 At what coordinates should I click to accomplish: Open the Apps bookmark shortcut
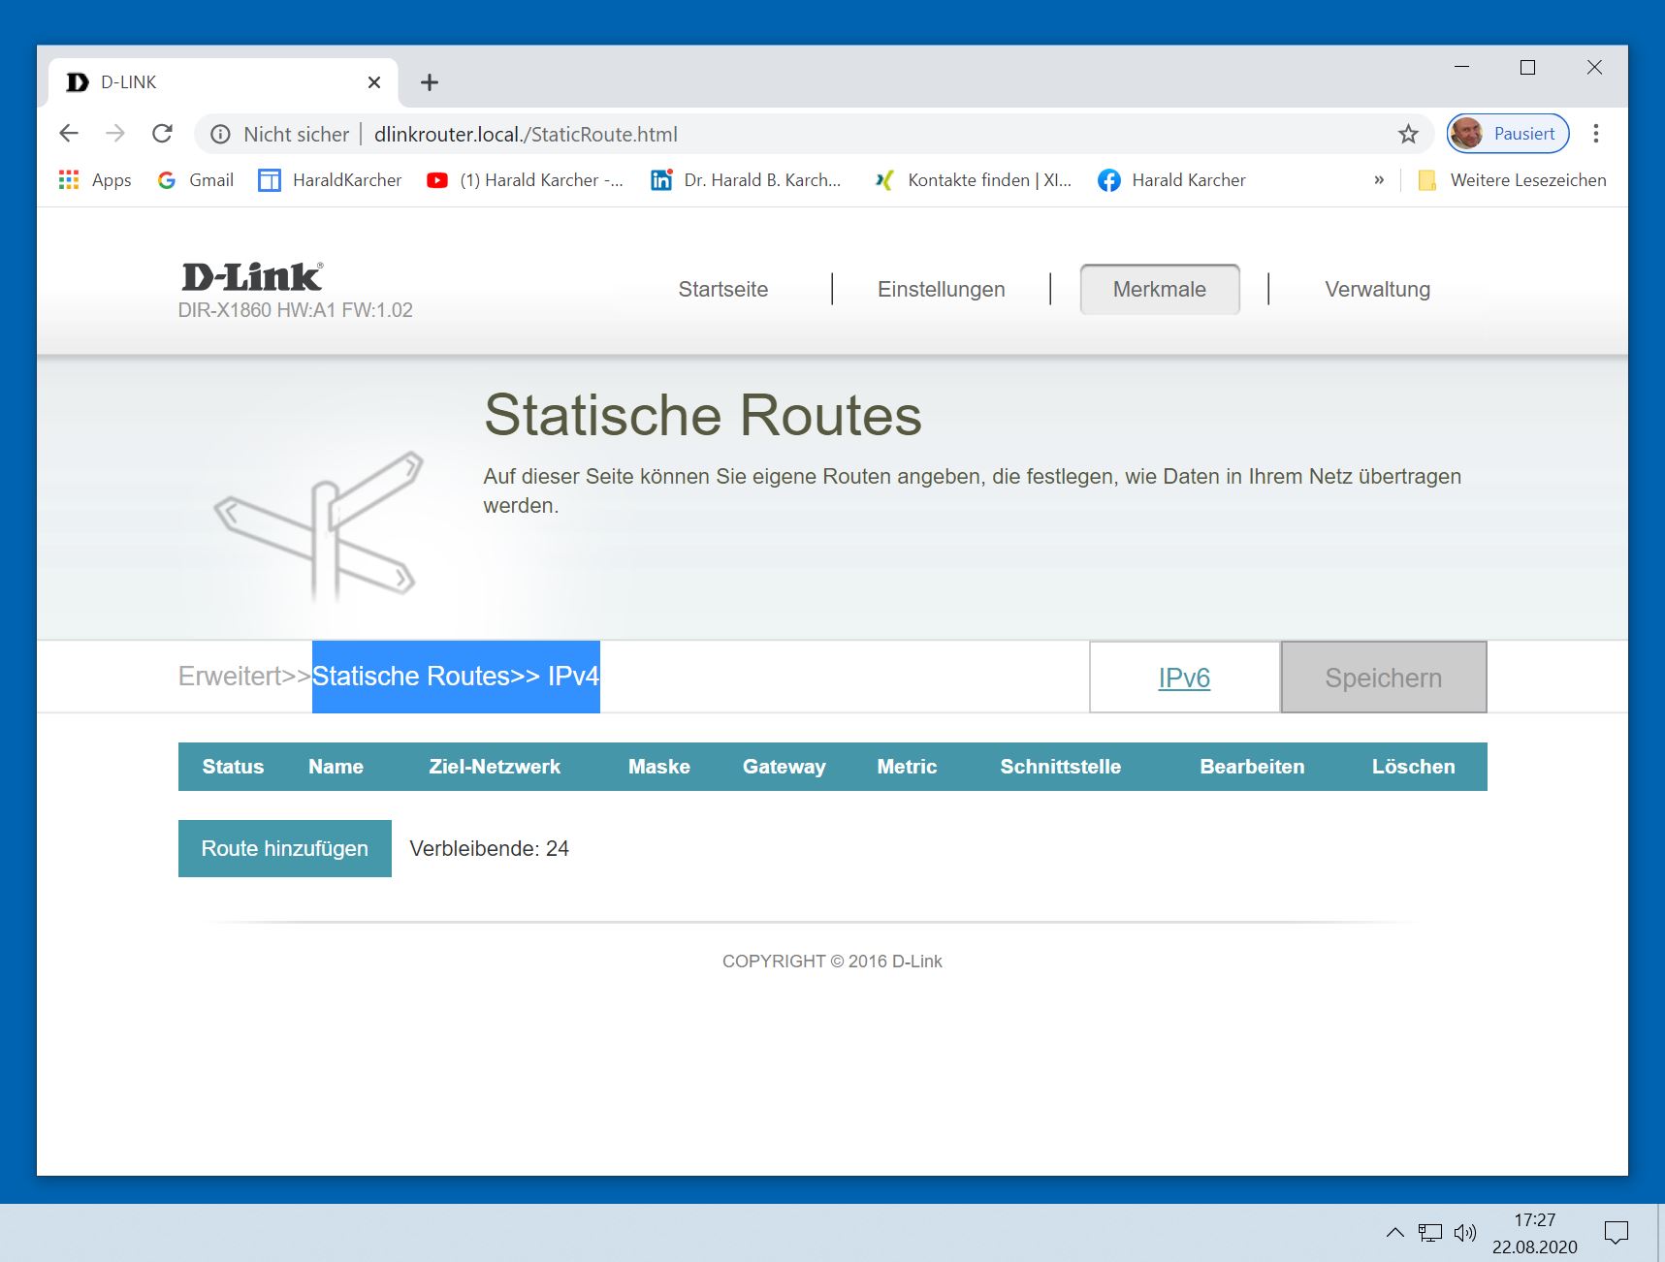[95, 180]
